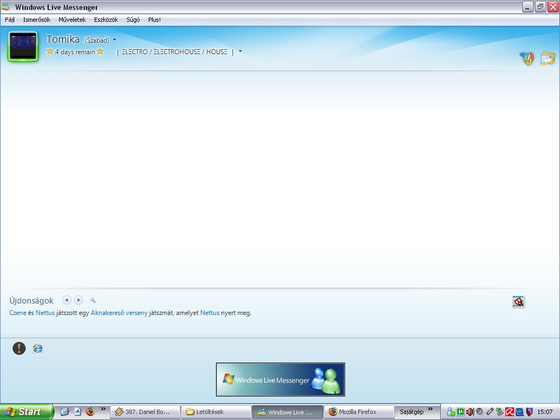Open the first Nettus link
Screen dimensions: 560x420
[x=45, y=313]
